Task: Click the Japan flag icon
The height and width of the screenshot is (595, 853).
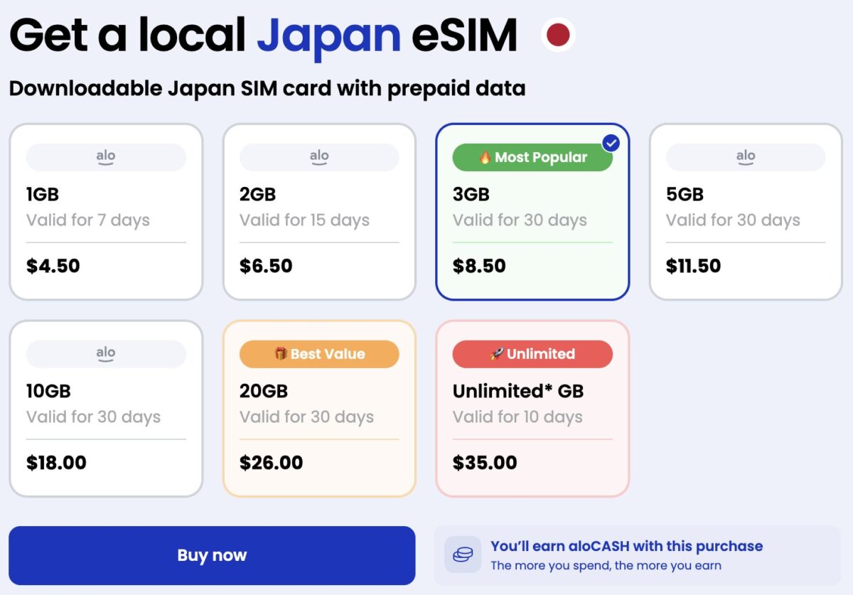Action: (558, 33)
